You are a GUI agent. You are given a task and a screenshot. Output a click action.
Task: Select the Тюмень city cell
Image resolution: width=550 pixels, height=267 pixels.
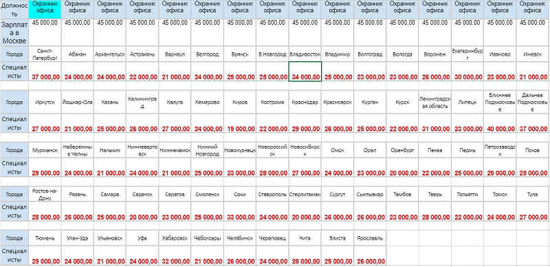[45, 238]
